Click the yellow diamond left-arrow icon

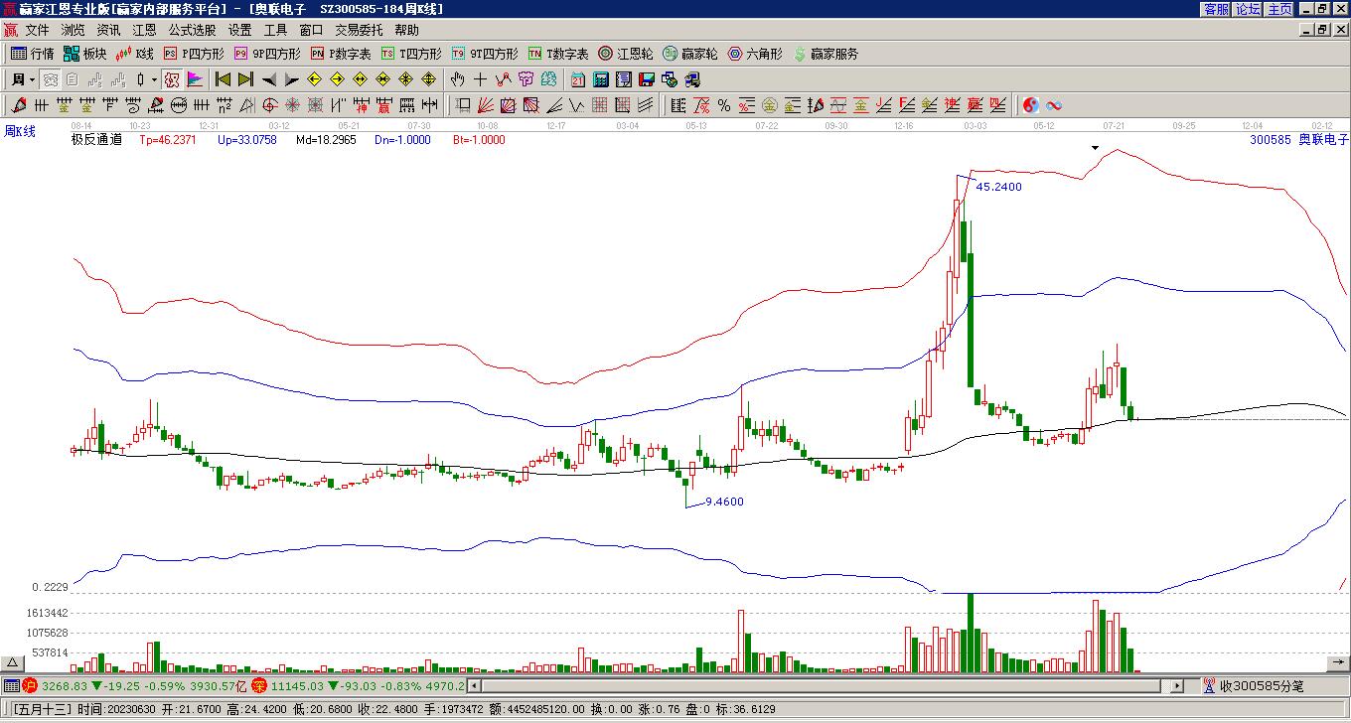314,79
